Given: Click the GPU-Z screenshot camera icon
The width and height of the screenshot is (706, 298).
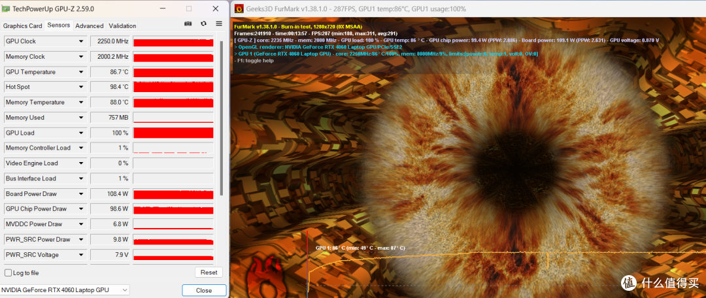Looking at the screenshot, I should click(x=188, y=24).
